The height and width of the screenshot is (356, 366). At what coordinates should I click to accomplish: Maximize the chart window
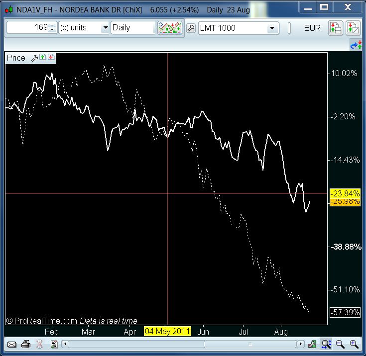(324, 7)
